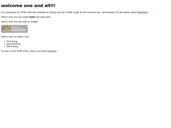Click the 'Here's how you can add an image:' line
This screenshot has width=171, height=128.
point(20,22)
